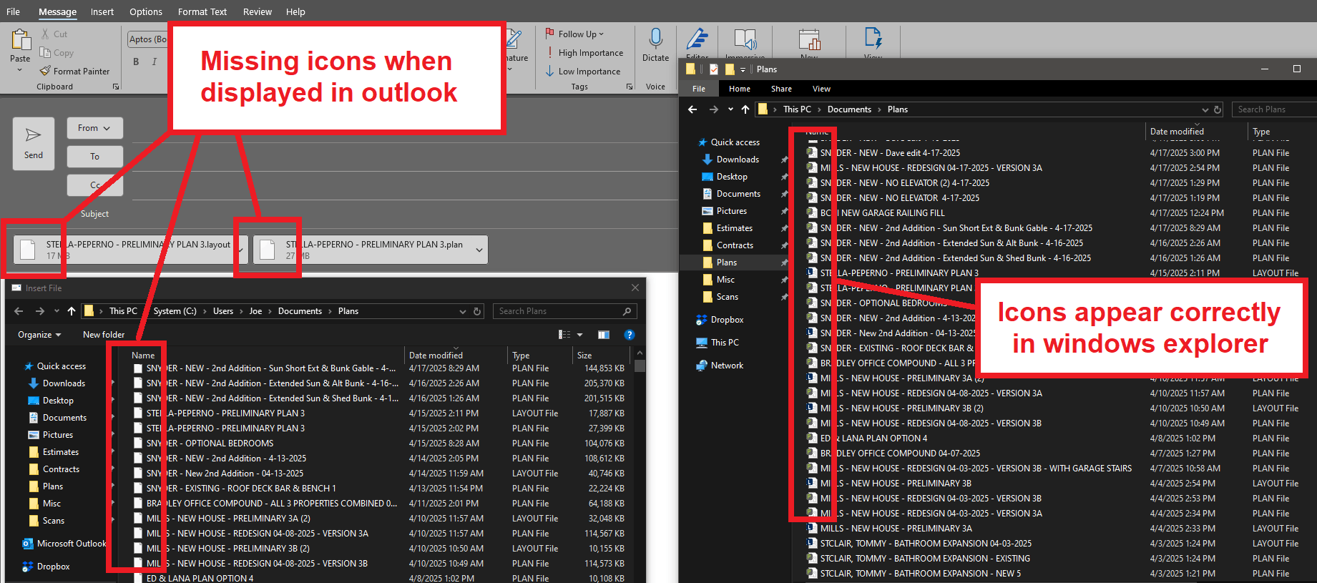Sort by Size column in Insert File dialog

click(x=601, y=356)
